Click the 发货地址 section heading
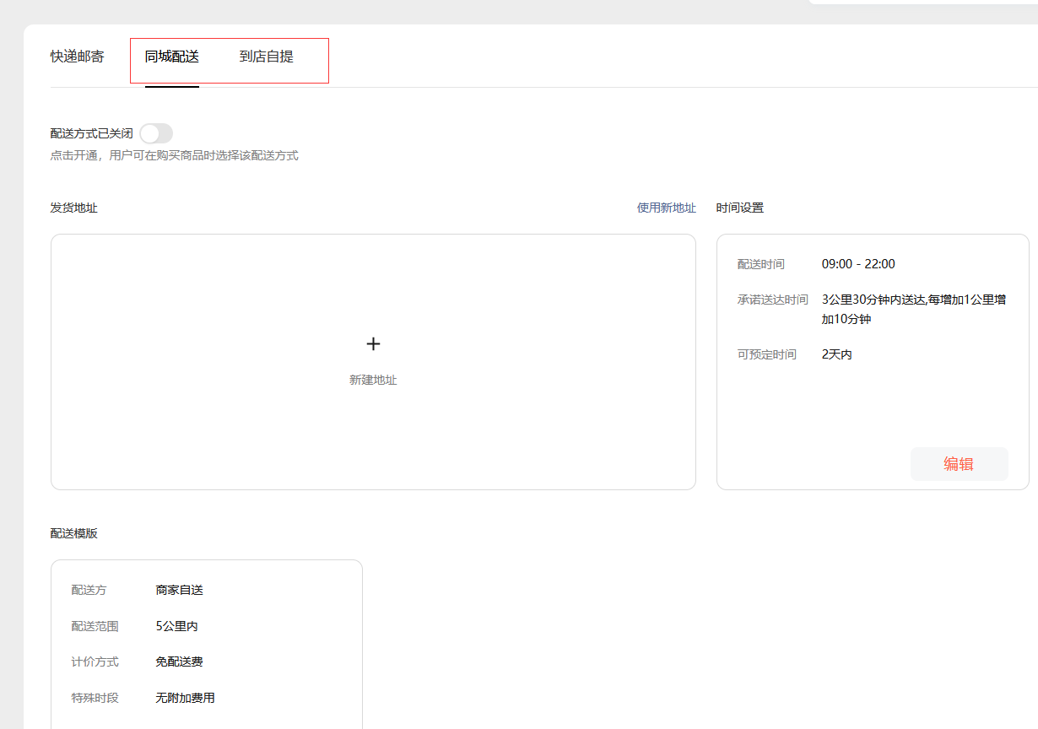 (74, 208)
